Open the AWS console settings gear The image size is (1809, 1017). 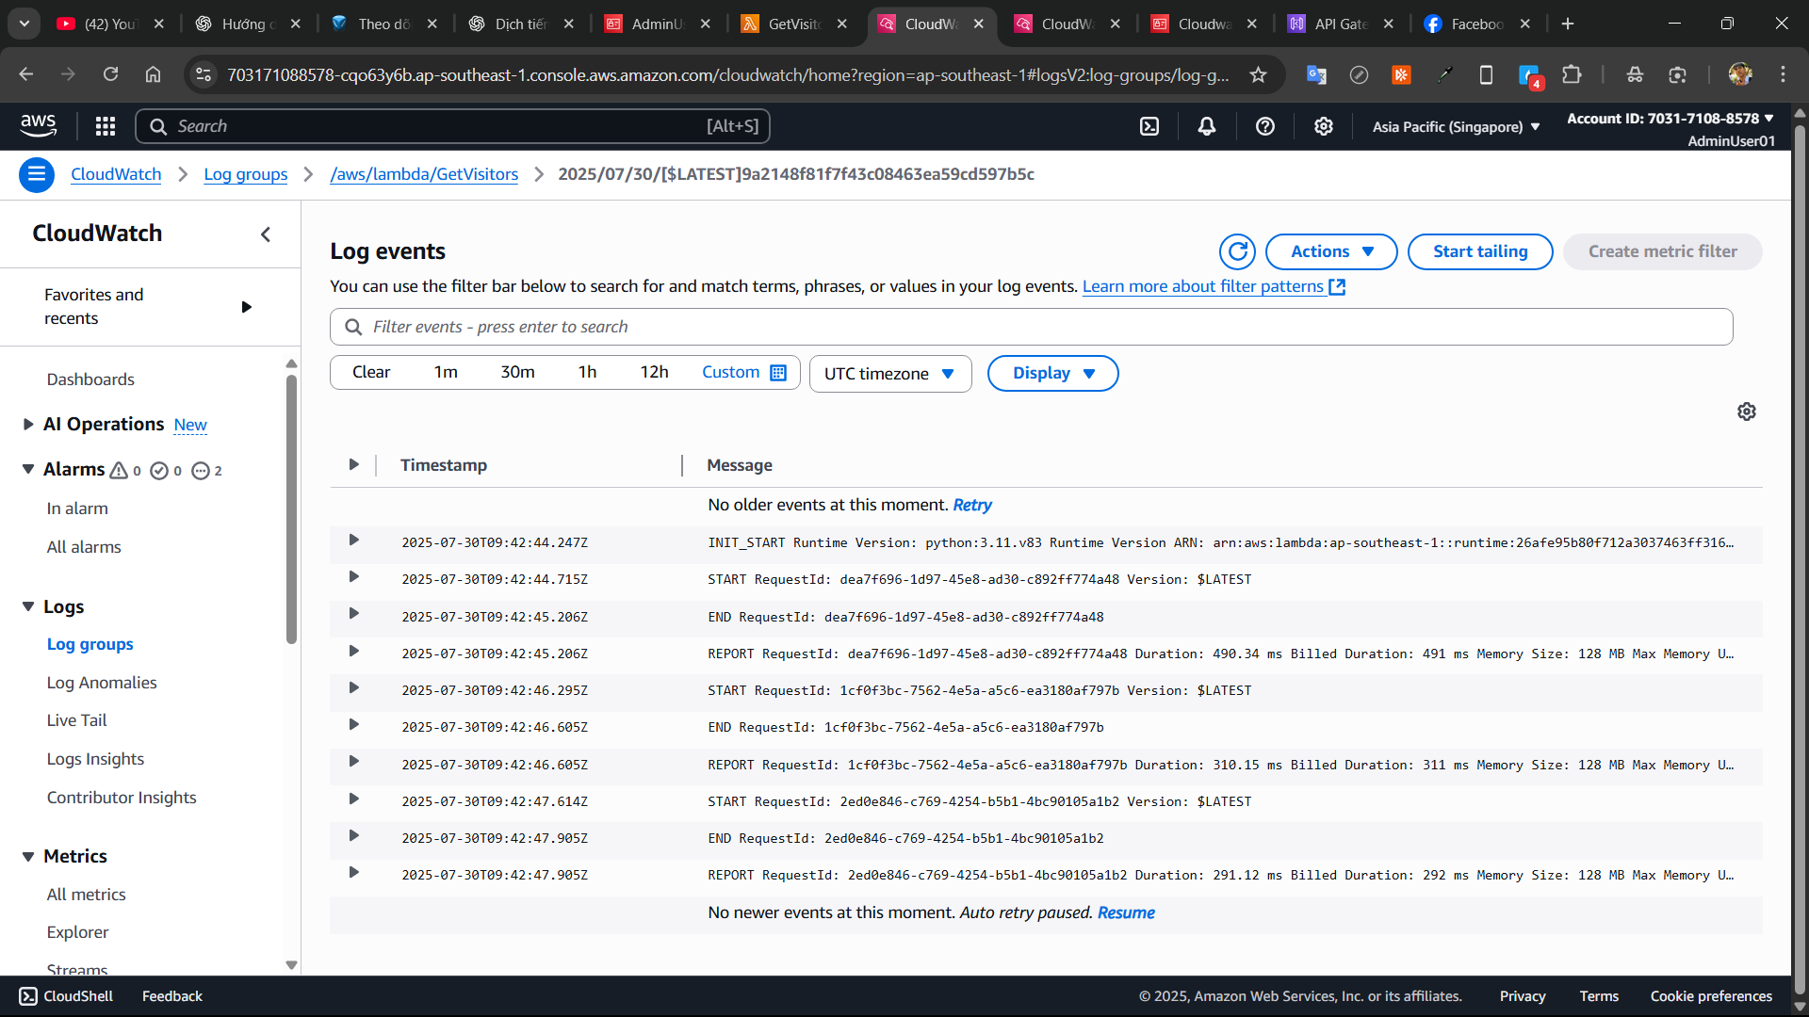pyautogui.click(x=1324, y=126)
